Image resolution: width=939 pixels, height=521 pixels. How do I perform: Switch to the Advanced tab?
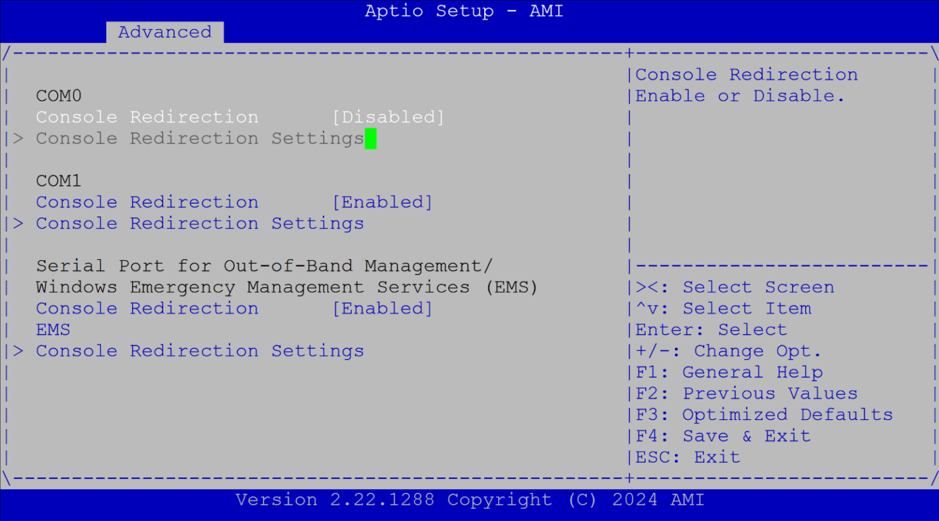pos(164,32)
